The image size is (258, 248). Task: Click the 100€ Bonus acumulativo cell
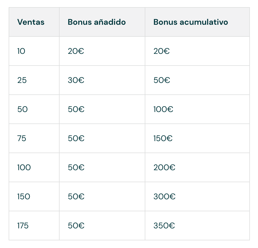point(163,109)
